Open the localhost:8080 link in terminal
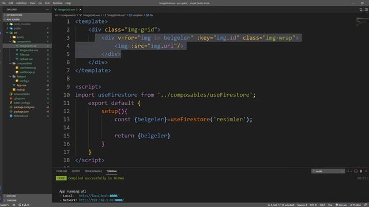Screen dimensions: 369x207 99,195
